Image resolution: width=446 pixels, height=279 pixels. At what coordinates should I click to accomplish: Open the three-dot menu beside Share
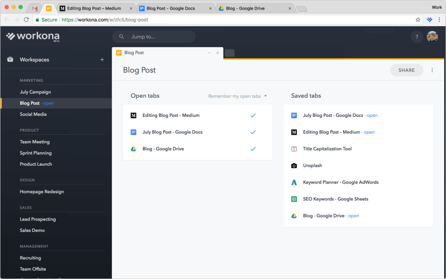pos(432,70)
